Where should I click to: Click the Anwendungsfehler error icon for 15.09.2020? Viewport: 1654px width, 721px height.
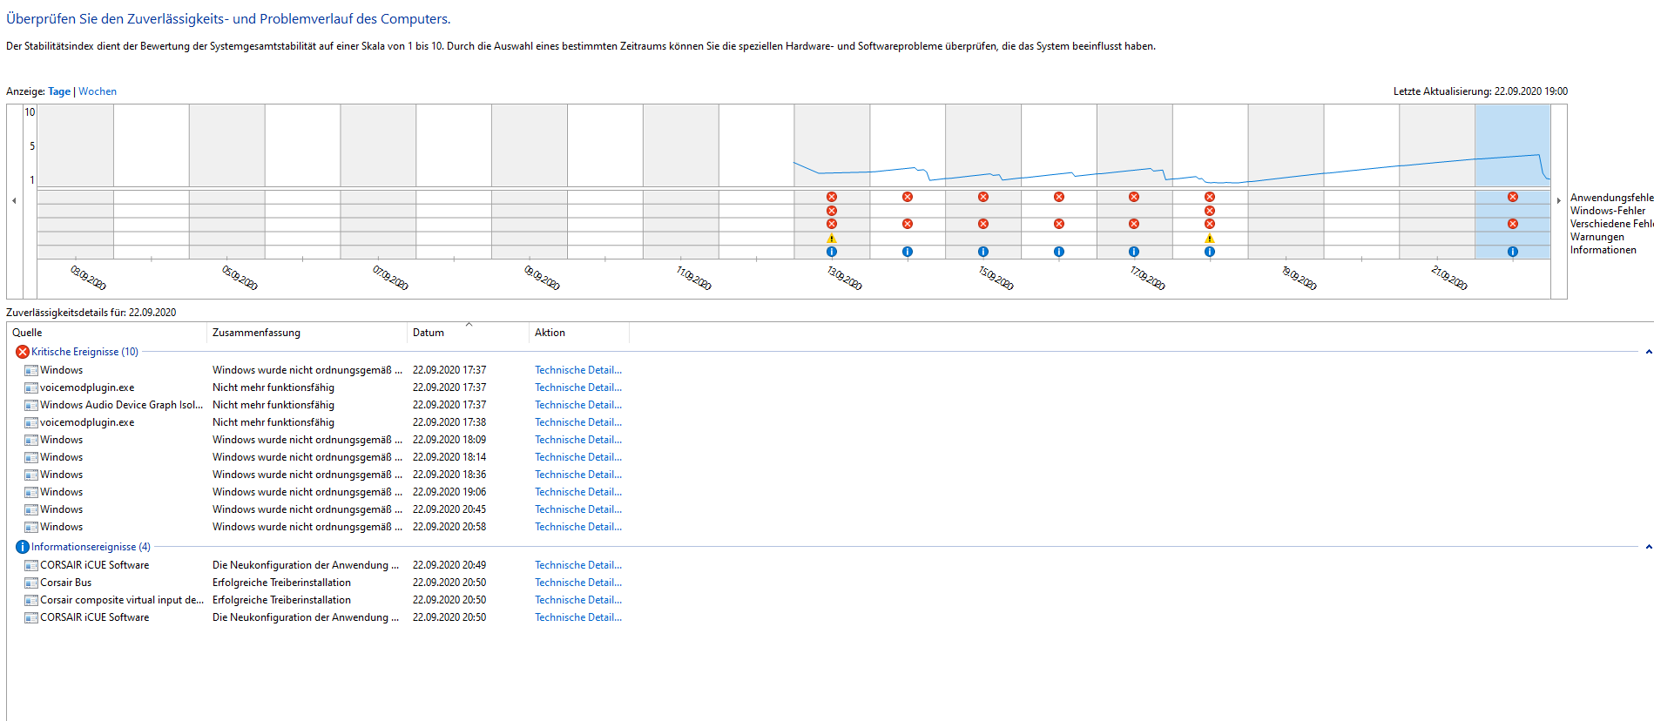tap(983, 197)
